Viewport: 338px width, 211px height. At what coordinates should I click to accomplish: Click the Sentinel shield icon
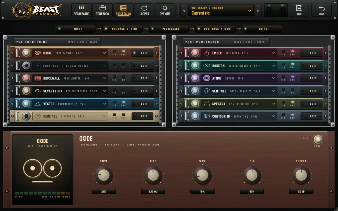[x=207, y=91]
